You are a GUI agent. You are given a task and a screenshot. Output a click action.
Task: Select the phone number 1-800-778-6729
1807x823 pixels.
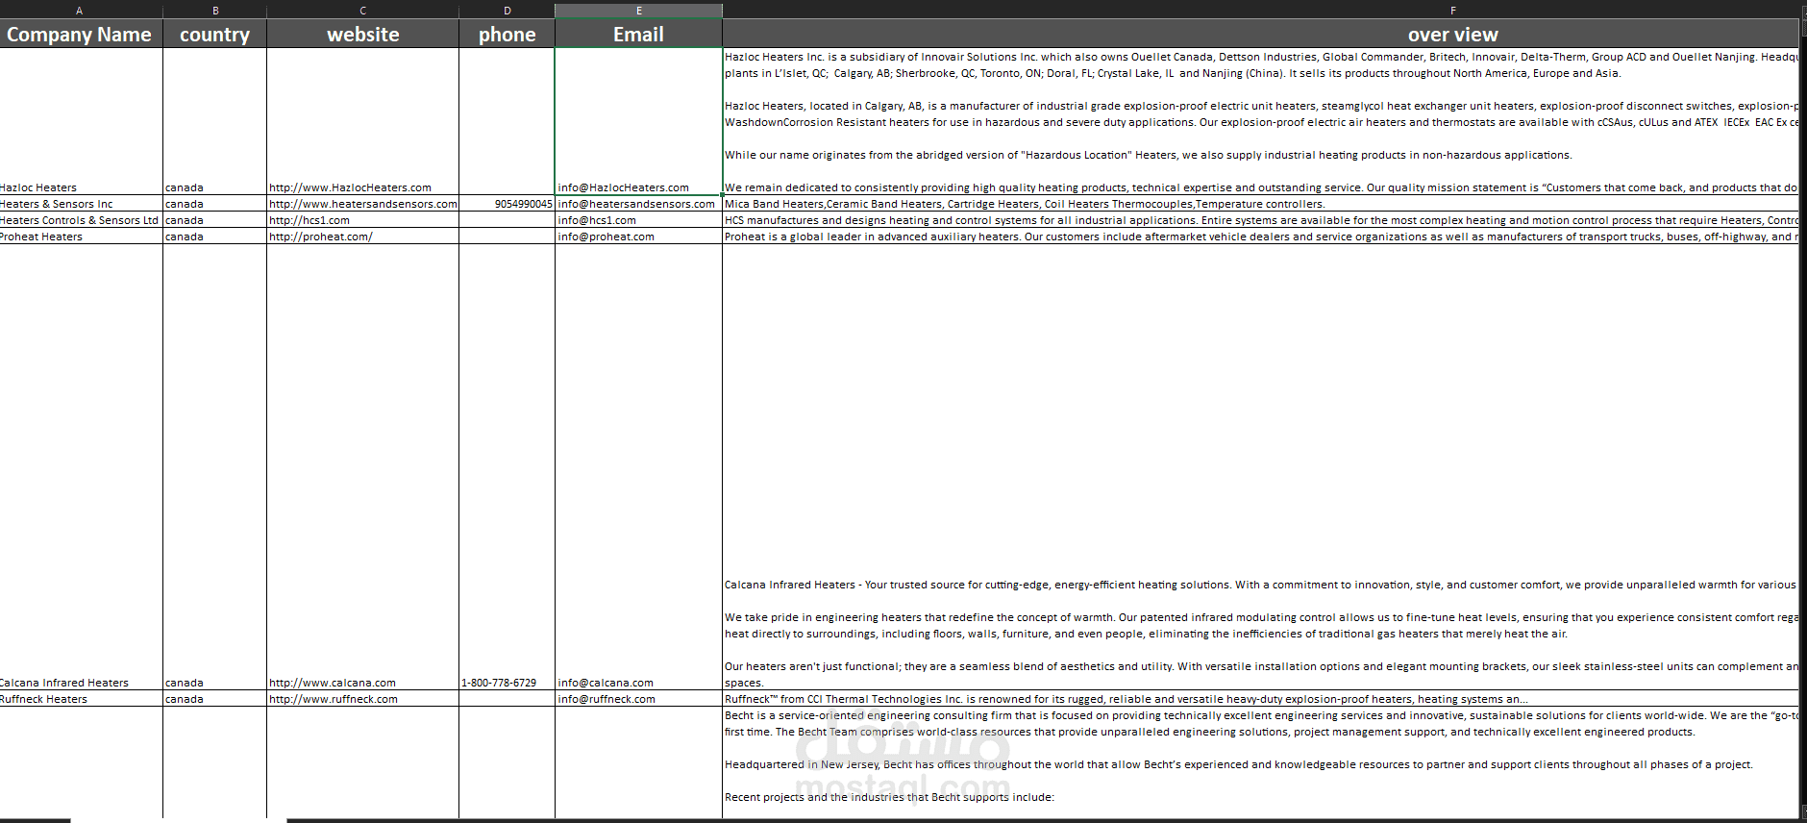tap(507, 467)
